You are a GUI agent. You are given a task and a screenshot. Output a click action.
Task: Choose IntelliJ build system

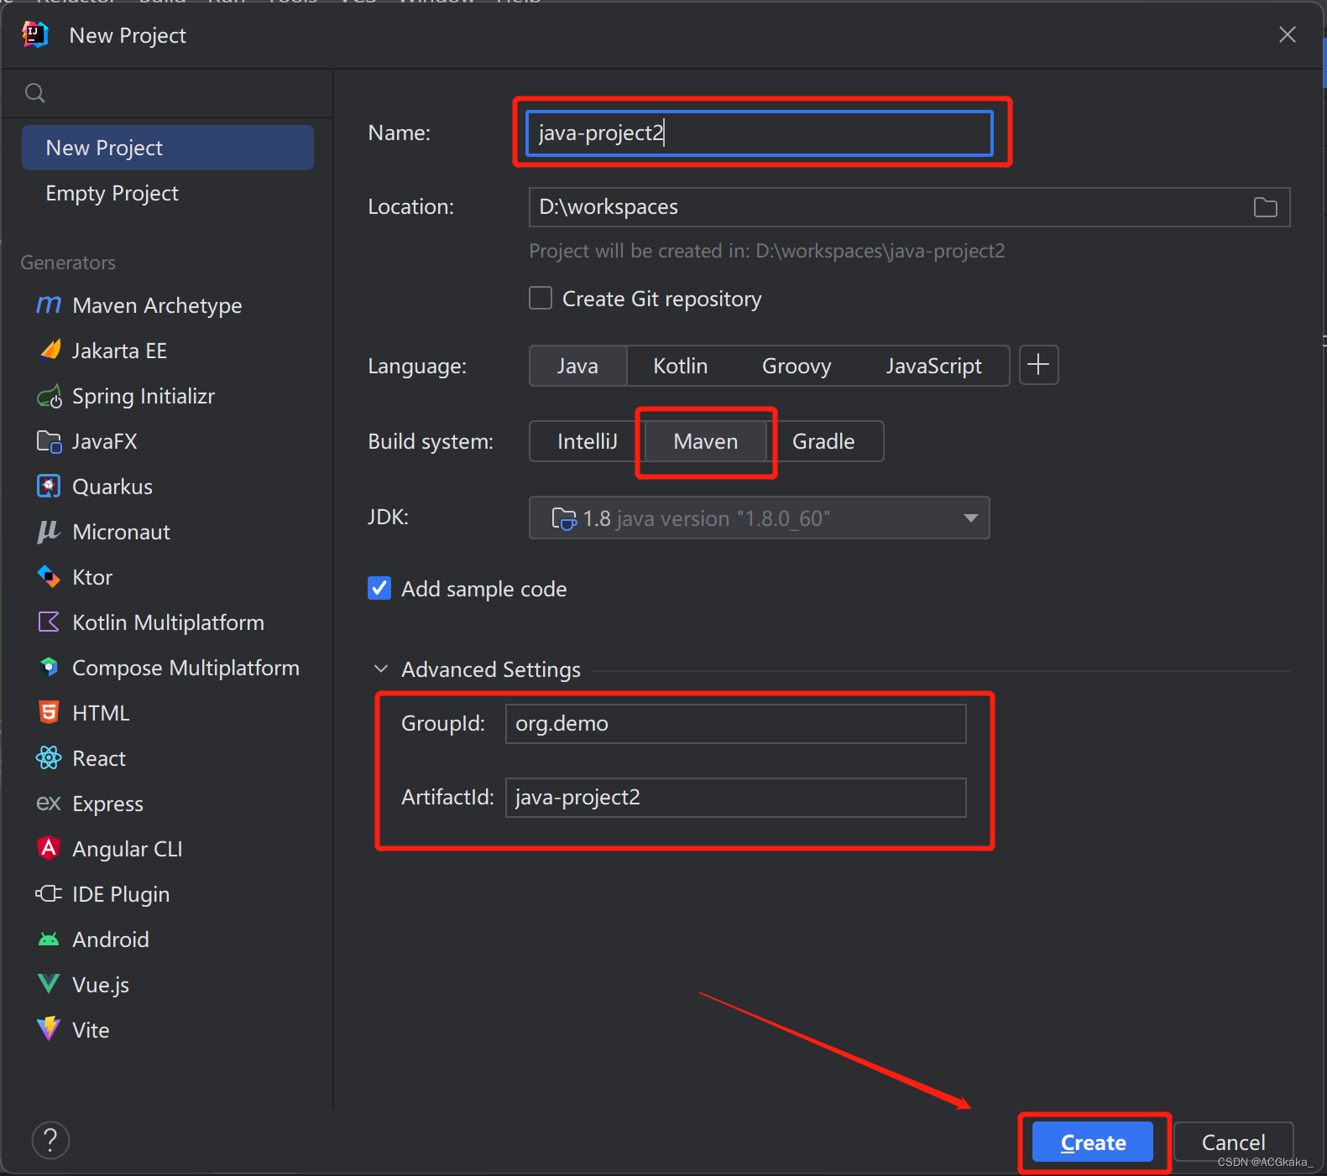point(588,441)
